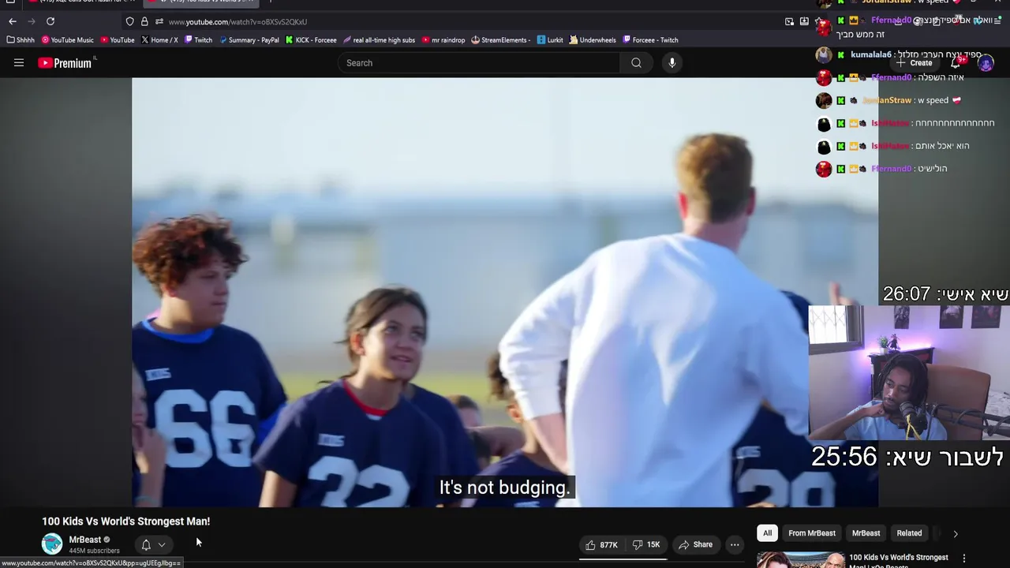Toggle the subscription notification bell
The height and width of the screenshot is (568, 1010).
click(146, 544)
